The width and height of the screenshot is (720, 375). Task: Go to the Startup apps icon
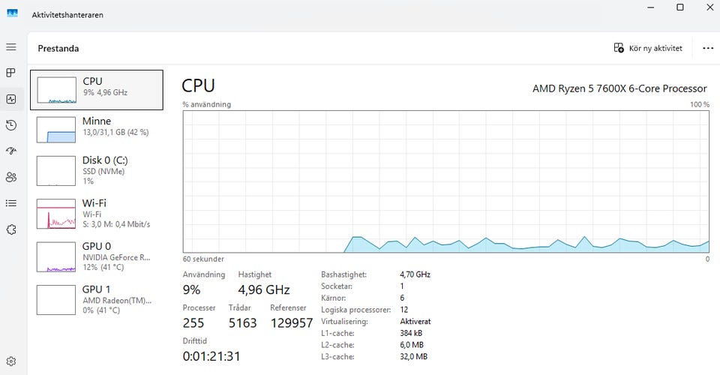[10, 151]
